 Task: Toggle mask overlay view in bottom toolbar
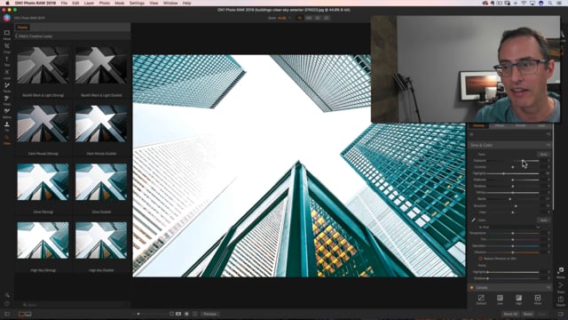pyautogui.click(x=178, y=314)
